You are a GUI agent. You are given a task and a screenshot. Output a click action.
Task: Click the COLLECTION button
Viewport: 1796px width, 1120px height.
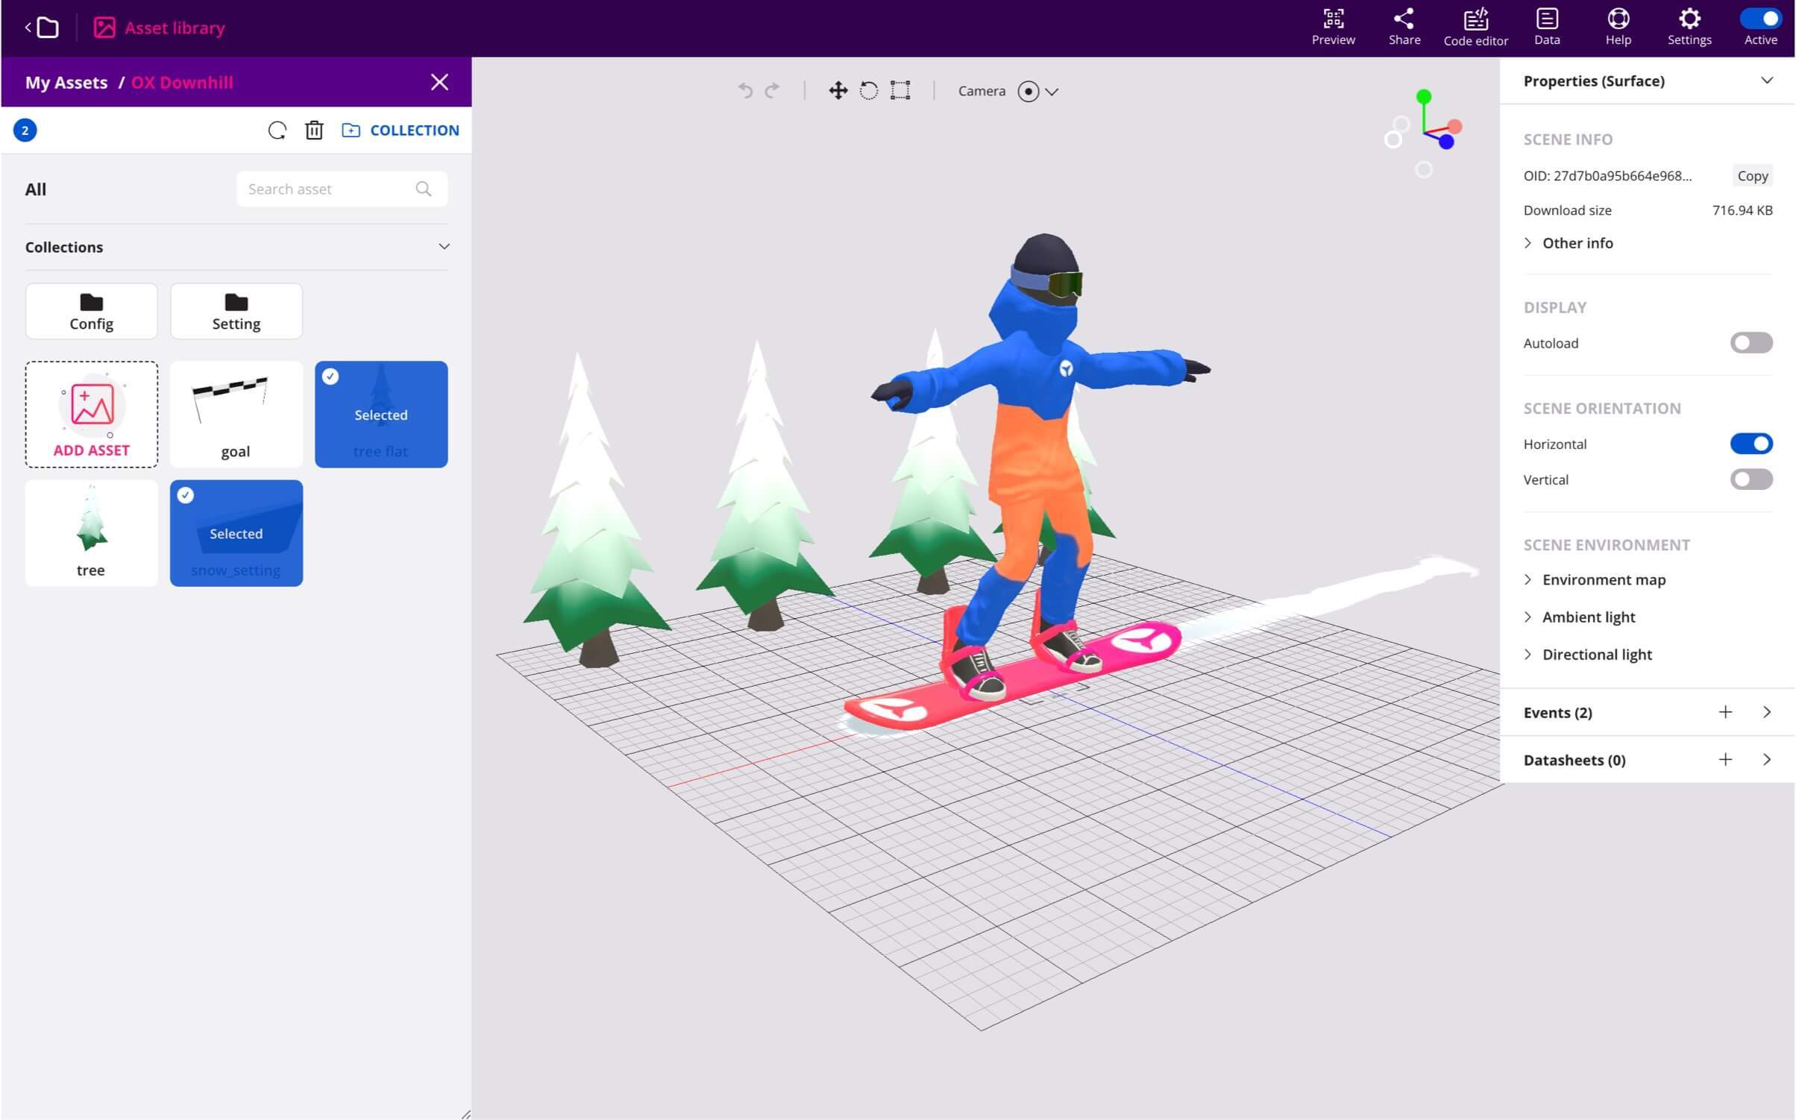pos(401,130)
